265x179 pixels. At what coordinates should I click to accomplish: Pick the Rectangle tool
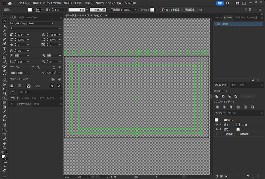click(x=4, y=57)
